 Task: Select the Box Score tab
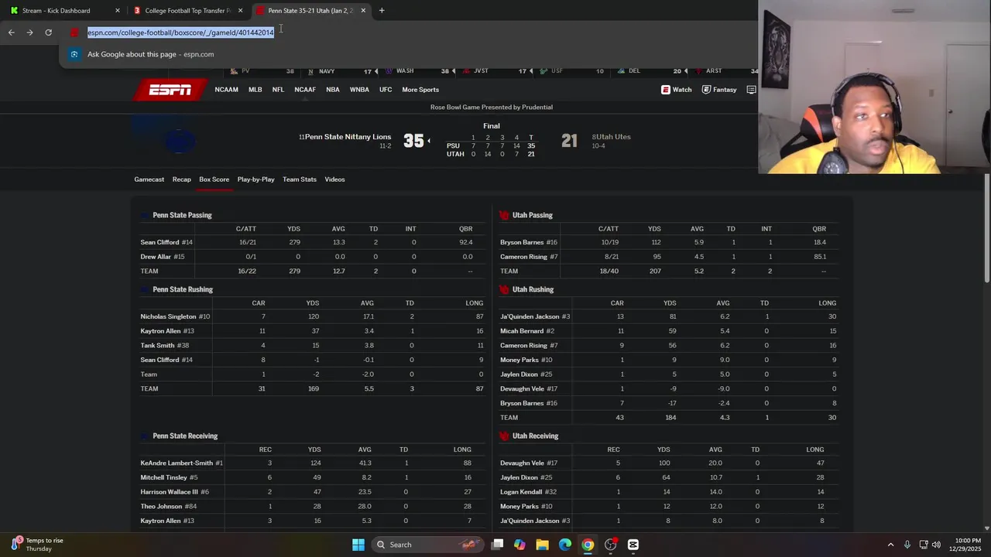coord(214,179)
